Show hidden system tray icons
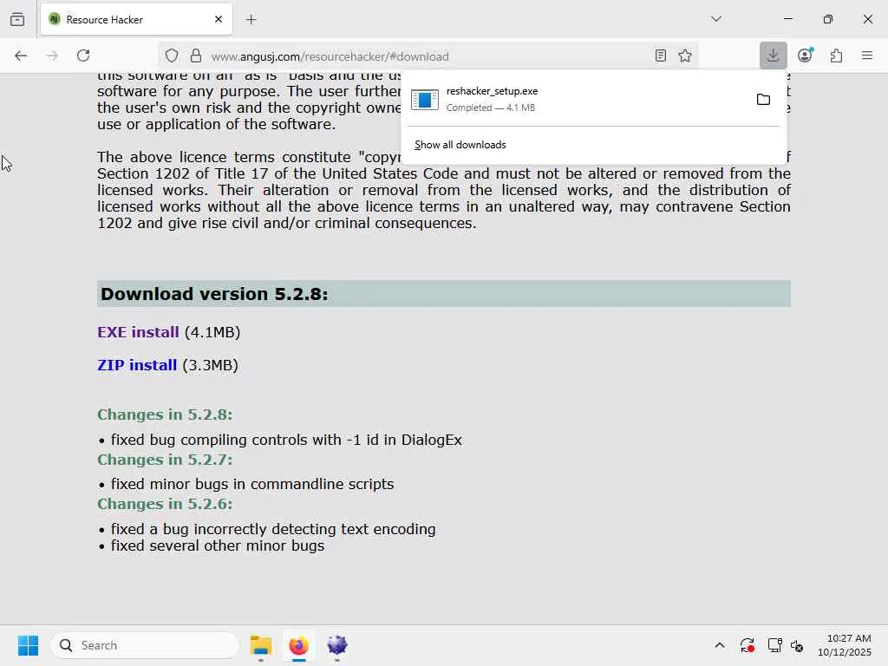Viewport: 888px width, 666px height. click(719, 645)
